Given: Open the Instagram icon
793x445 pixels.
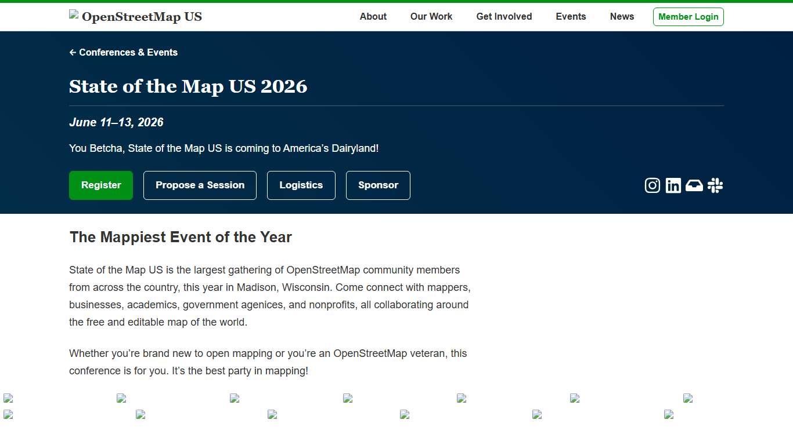Looking at the screenshot, I should point(652,185).
